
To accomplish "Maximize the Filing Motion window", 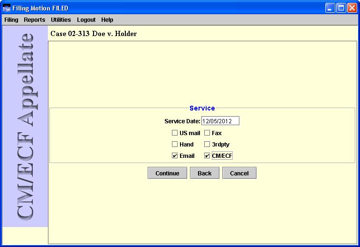I will pyautogui.click(x=341, y=8).
